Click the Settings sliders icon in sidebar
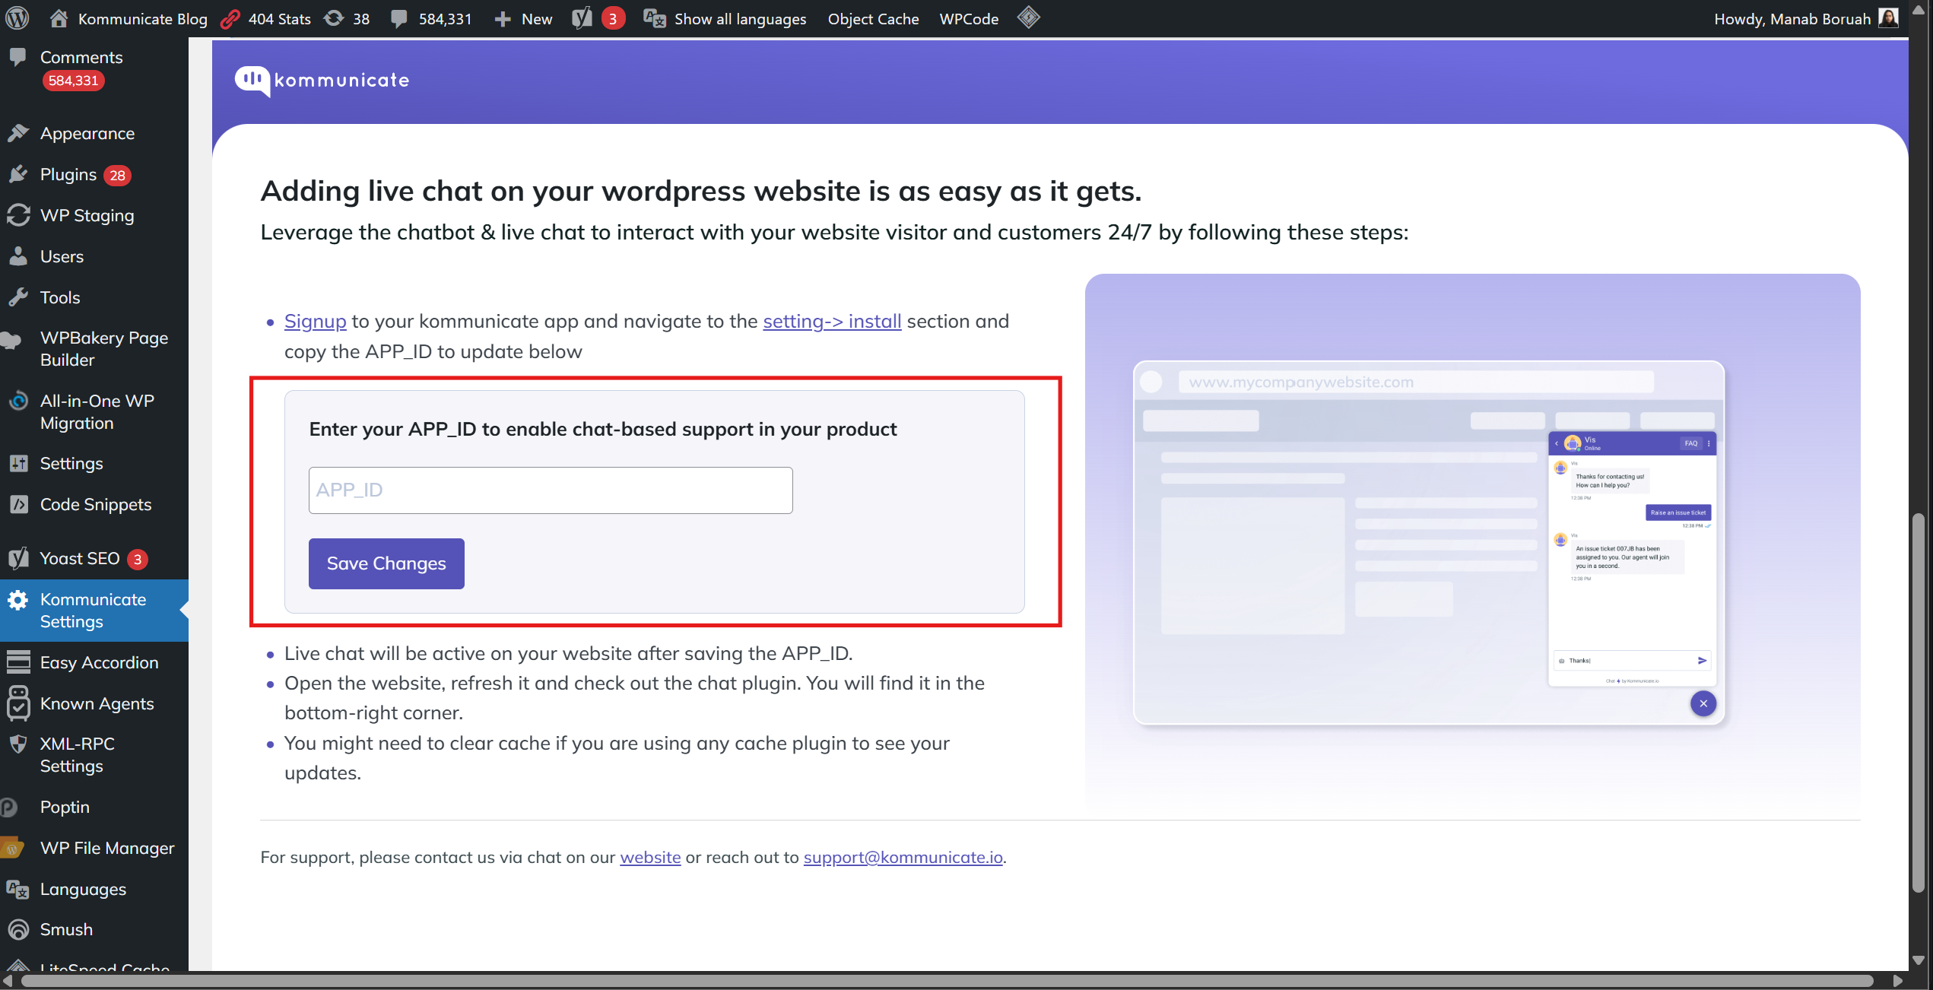The height and width of the screenshot is (990, 1933). [x=18, y=463]
